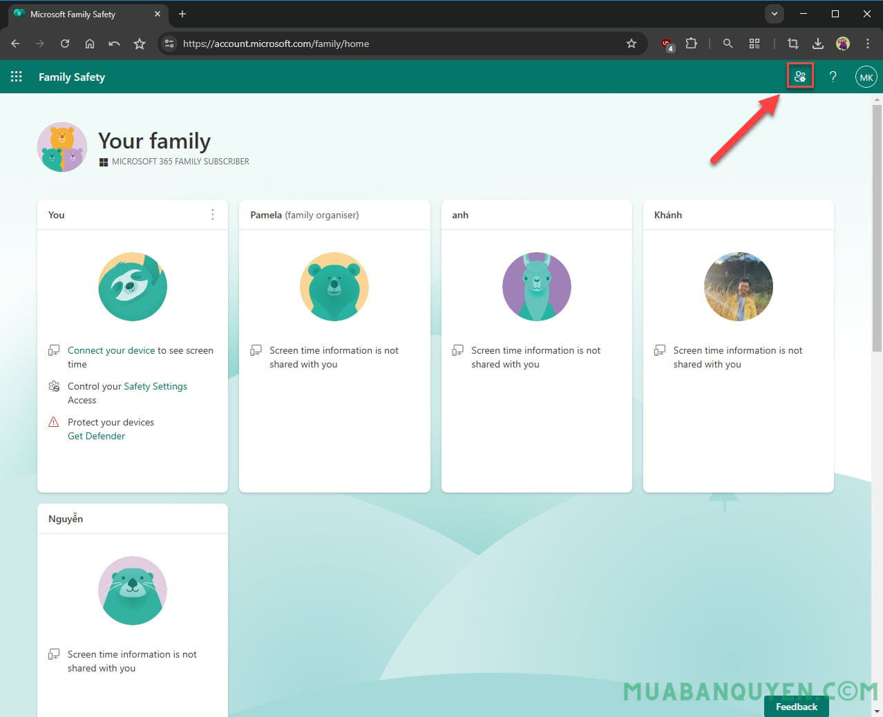883x717 pixels.
Task: Select anh's llama avatar
Action: coord(537,287)
